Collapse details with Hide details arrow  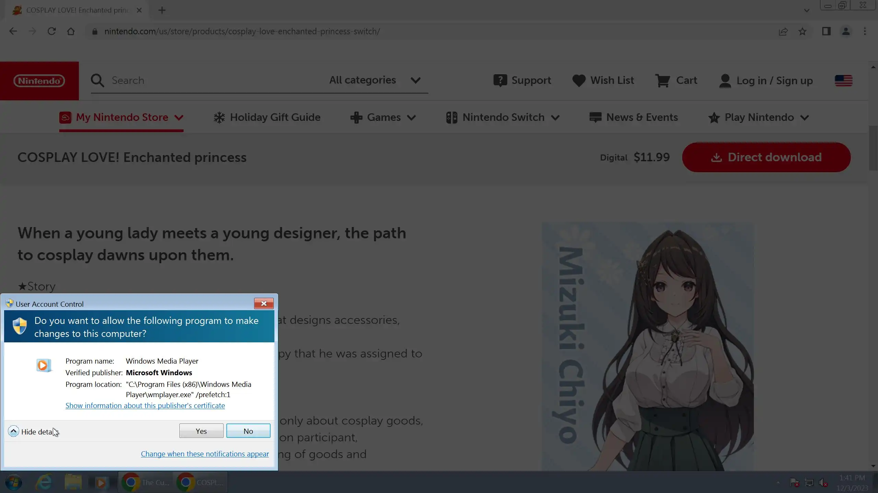pyautogui.click(x=13, y=431)
